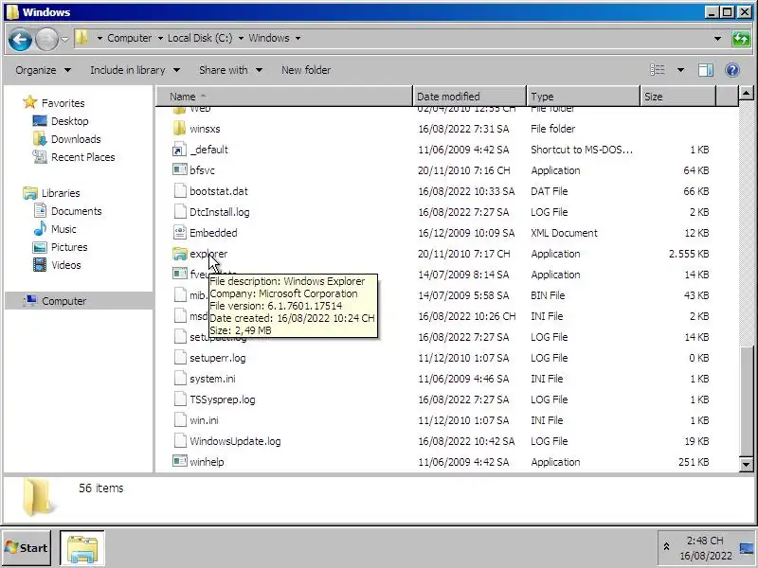Open the Help icon
This screenshot has height=568, width=758.
point(732,70)
